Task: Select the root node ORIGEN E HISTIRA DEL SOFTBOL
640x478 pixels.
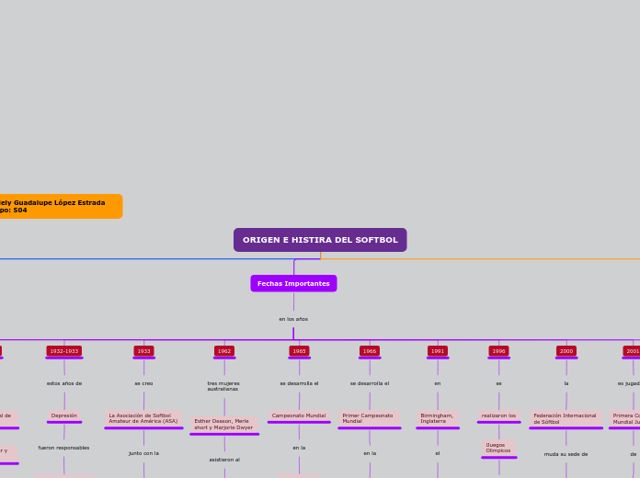Action: pos(320,240)
